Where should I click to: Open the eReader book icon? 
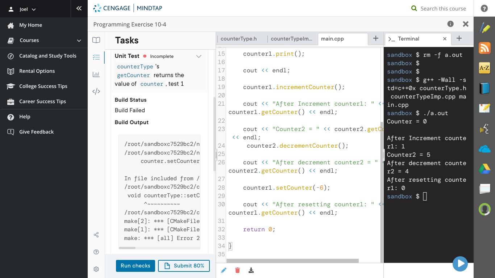click(x=96, y=40)
